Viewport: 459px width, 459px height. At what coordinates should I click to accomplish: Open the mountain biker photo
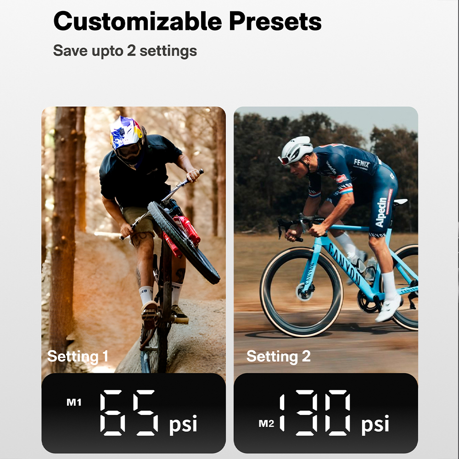tap(134, 240)
